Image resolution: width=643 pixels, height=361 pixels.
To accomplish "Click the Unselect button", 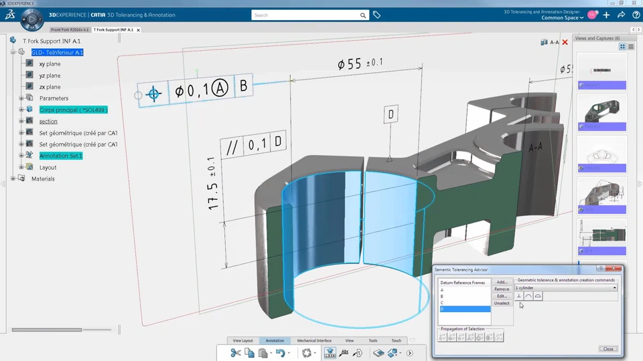I will [502, 304].
